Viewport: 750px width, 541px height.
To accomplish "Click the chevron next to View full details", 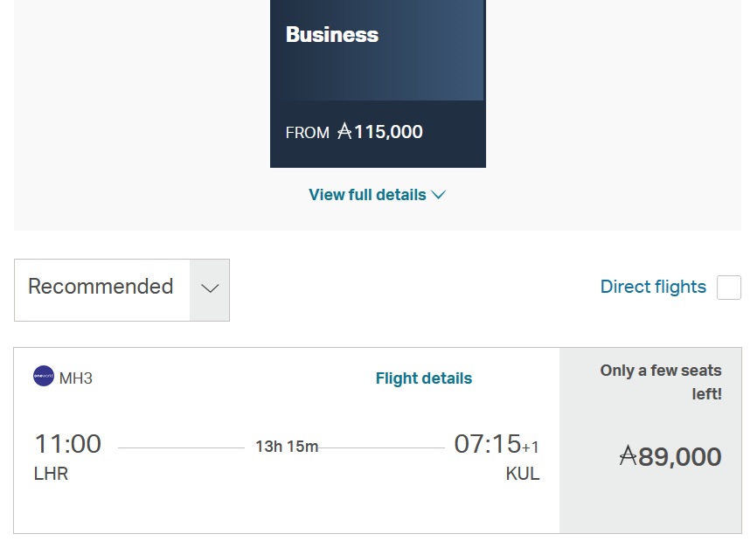I will (x=439, y=195).
